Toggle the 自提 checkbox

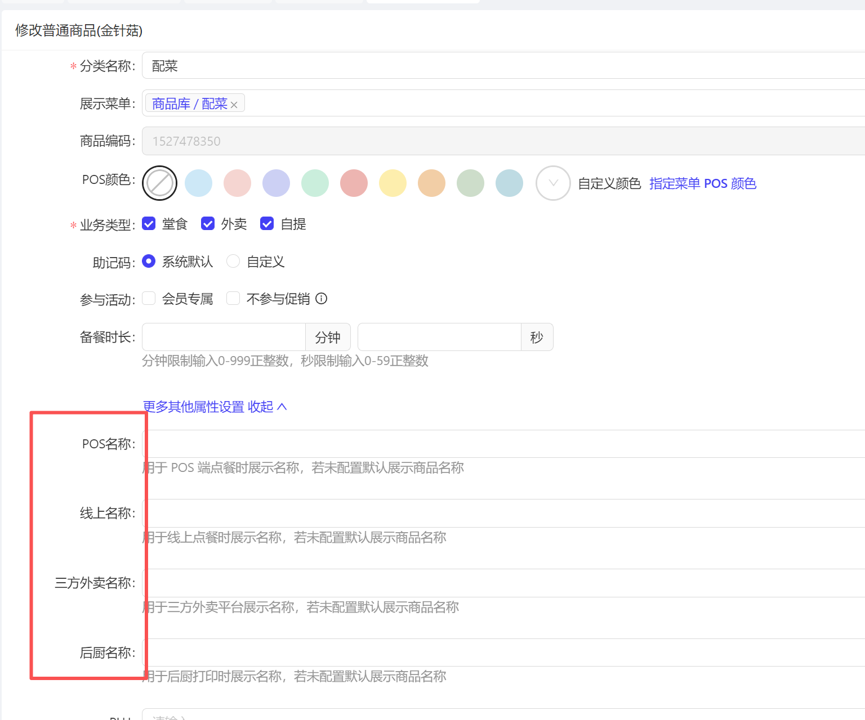click(267, 224)
